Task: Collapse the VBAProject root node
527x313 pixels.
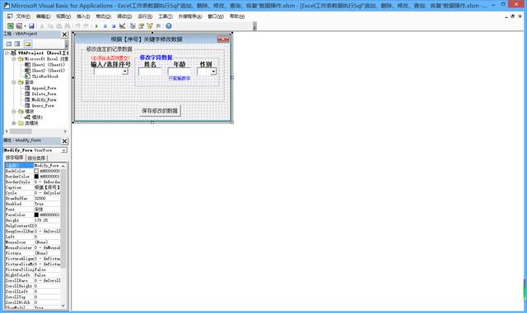Action: tap(7, 53)
